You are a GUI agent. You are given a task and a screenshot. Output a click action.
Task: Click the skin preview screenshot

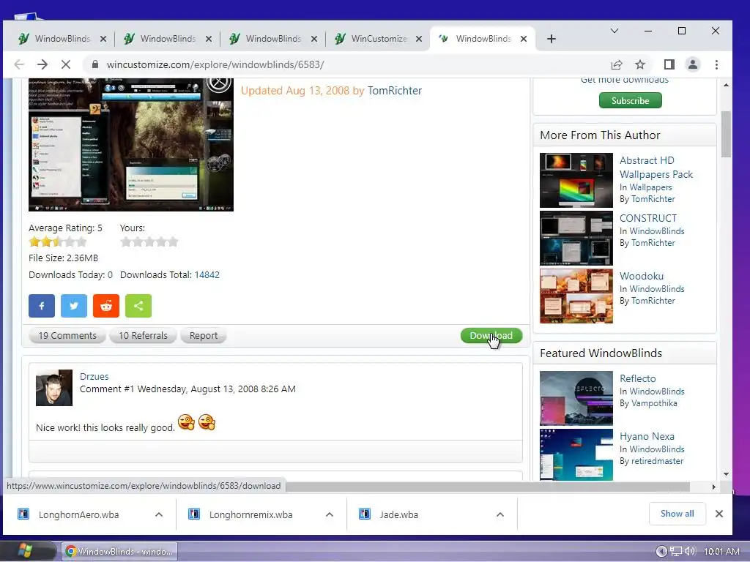coord(131,145)
